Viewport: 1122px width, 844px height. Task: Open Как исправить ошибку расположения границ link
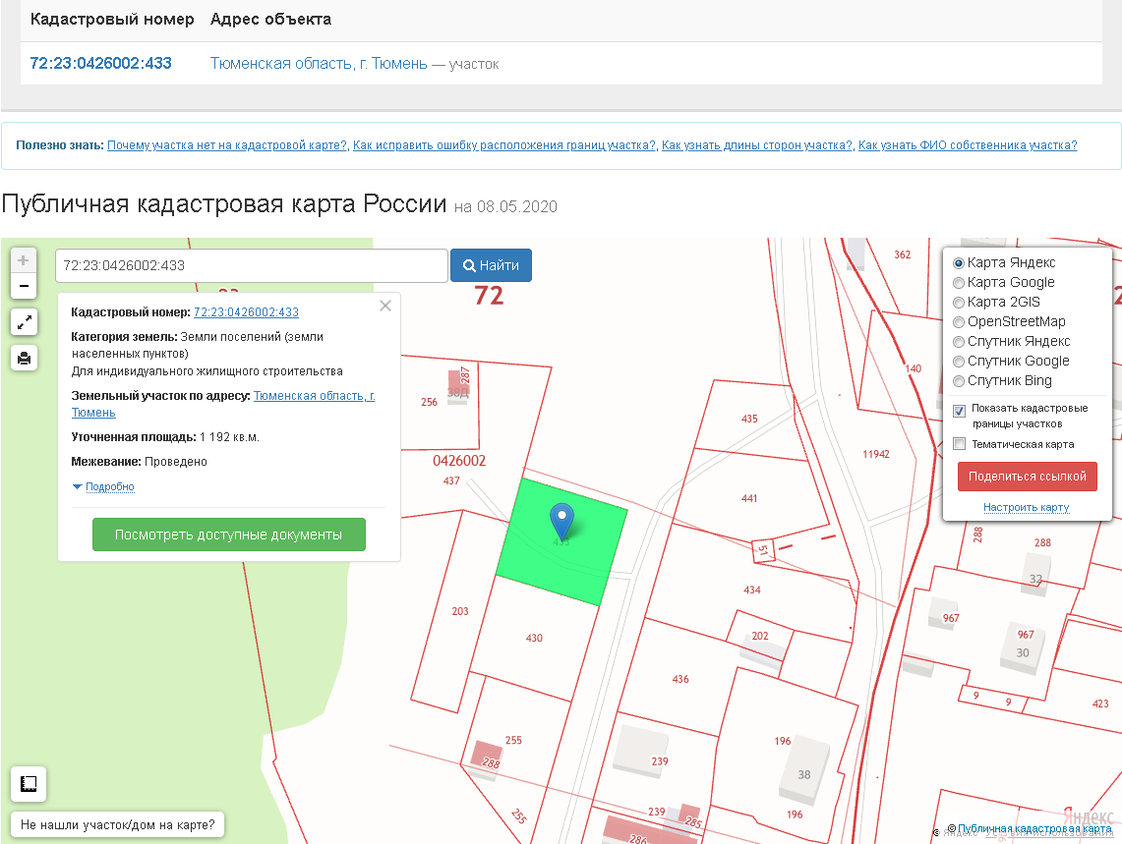tap(504, 145)
